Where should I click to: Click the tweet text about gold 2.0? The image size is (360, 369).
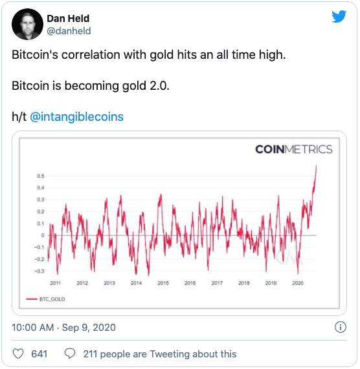pos(91,85)
